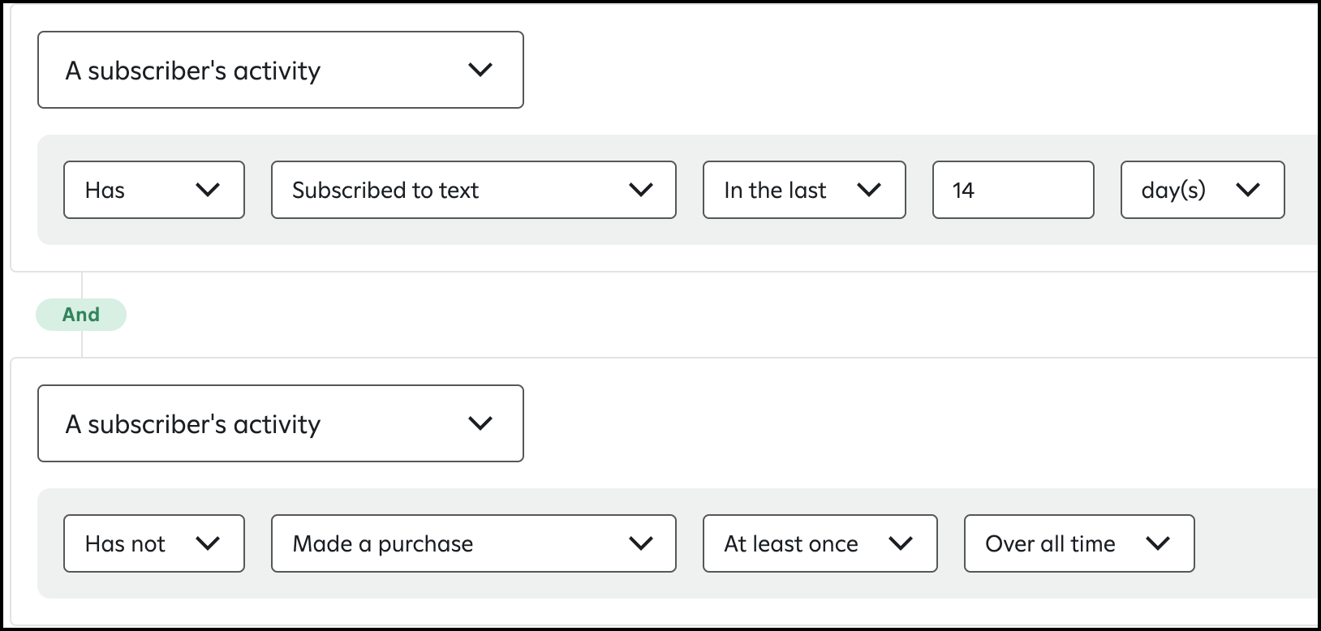Open first "A subscriber's activity" dropdown

click(280, 70)
